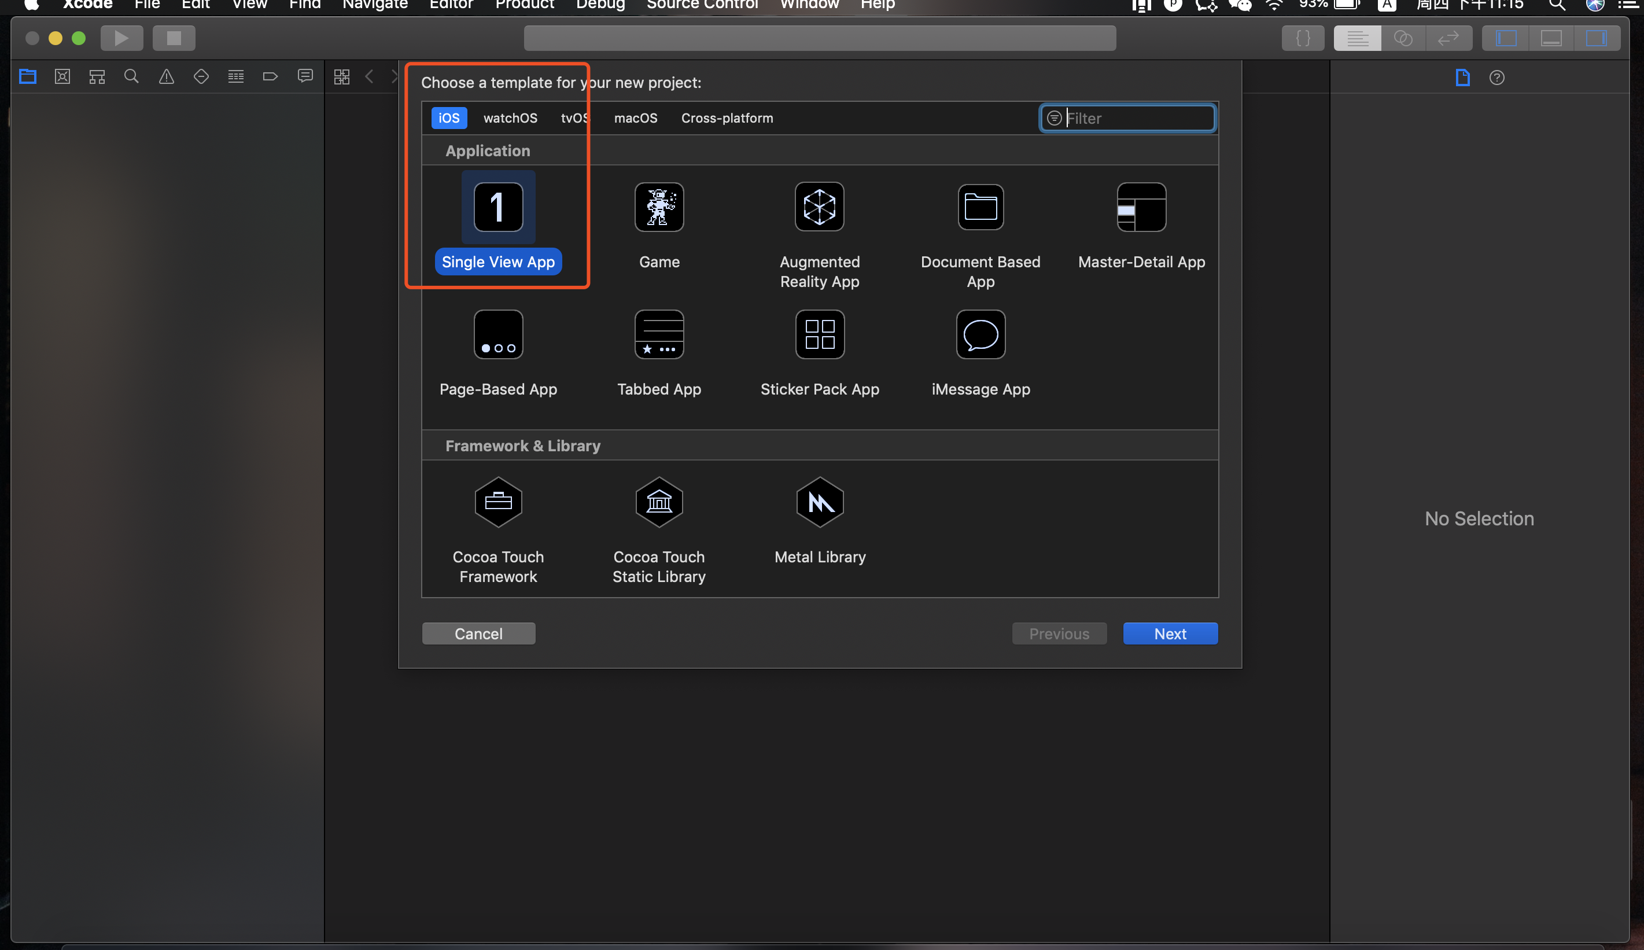
Task: Toggle the Debug area visibility
Action: 1551,38
